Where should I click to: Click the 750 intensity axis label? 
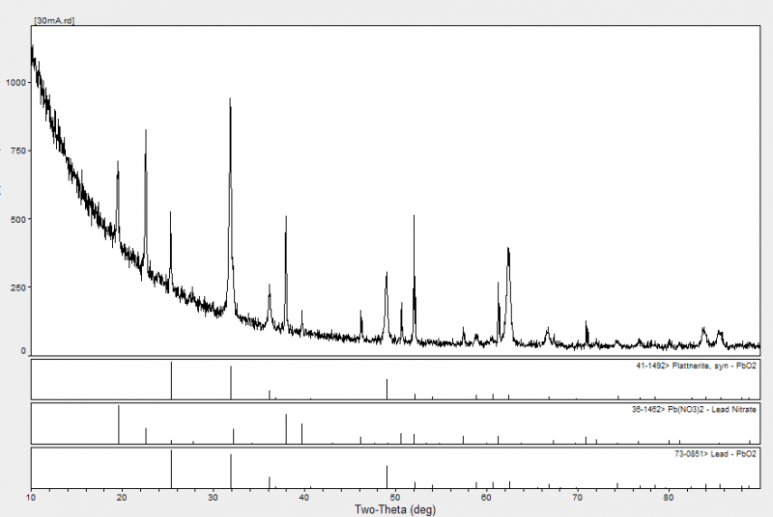17,151
